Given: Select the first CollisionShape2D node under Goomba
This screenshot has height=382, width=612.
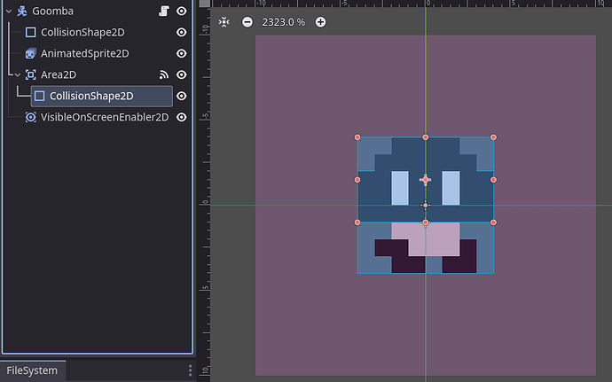Looking at the screenshot, I should [82, 32].
